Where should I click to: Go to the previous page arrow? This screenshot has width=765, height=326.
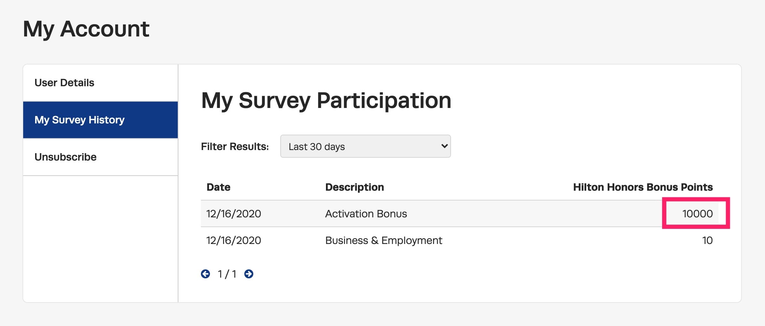(205, 274)
